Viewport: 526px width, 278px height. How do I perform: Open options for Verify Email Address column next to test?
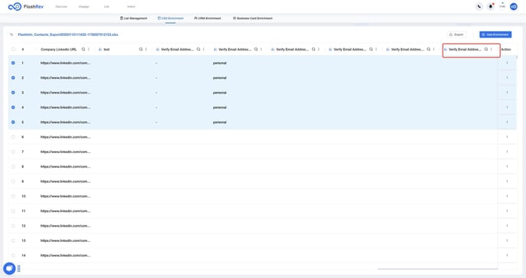tap(203, 50)
